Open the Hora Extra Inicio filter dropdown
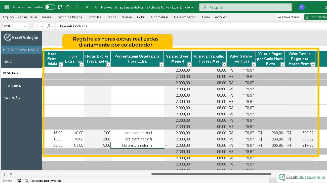327x183 pixels. 60,64
